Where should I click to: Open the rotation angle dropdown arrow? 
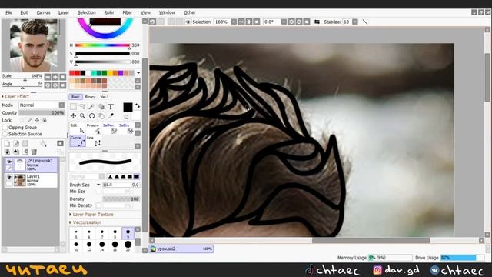284,22
